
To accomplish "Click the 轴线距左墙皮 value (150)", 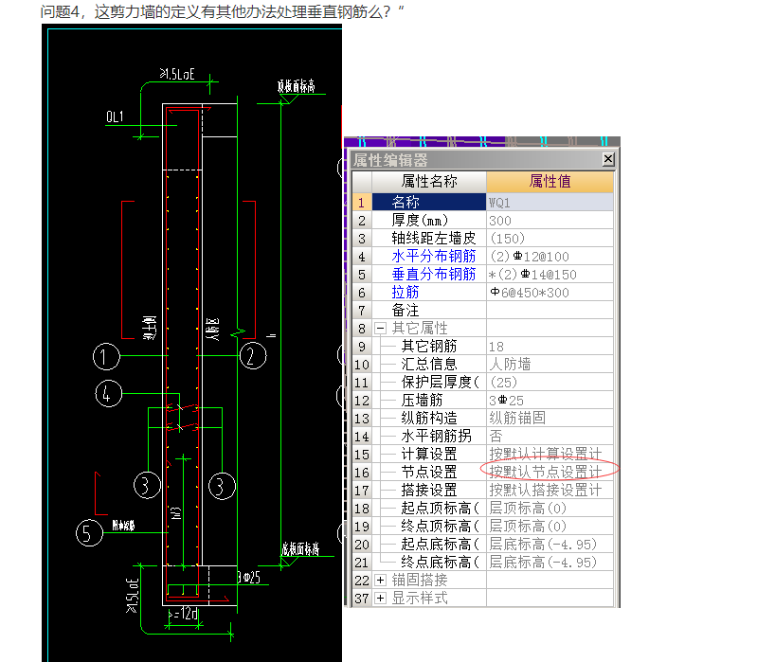I will pos(550,239).
